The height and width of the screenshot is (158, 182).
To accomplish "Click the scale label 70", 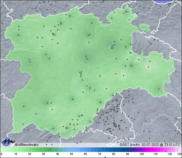I will click(x=99, y=154).
